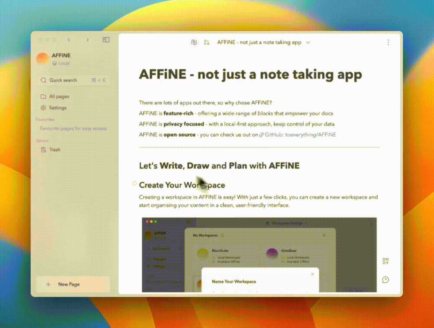Close the Name Your Workspace dialog in image

(x=312, y=274)
